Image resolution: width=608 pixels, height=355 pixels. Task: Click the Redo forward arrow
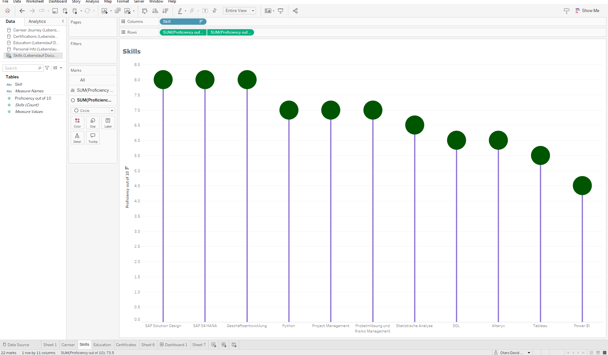pos(32,11)
